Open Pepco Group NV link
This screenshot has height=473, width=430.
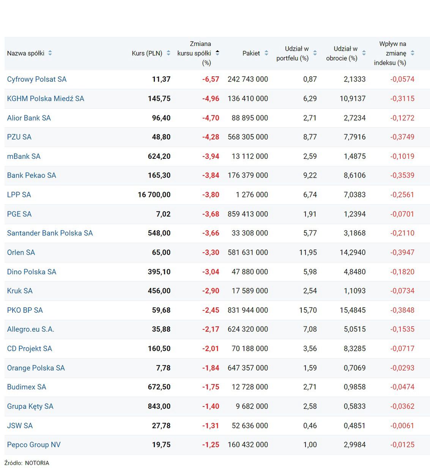(34, 445)
